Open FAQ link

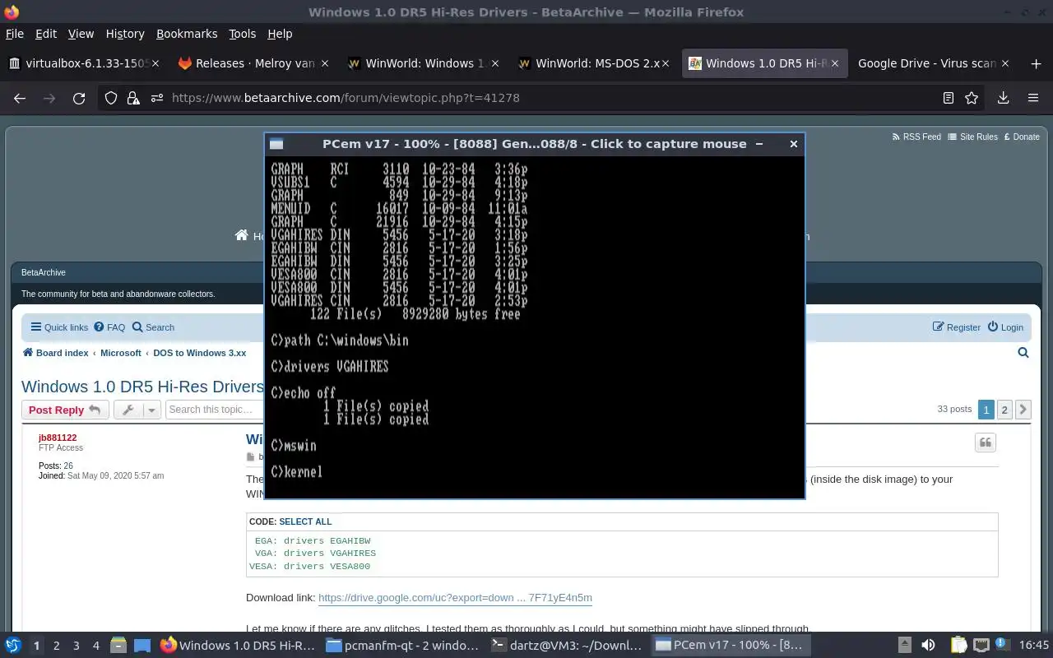109,327
